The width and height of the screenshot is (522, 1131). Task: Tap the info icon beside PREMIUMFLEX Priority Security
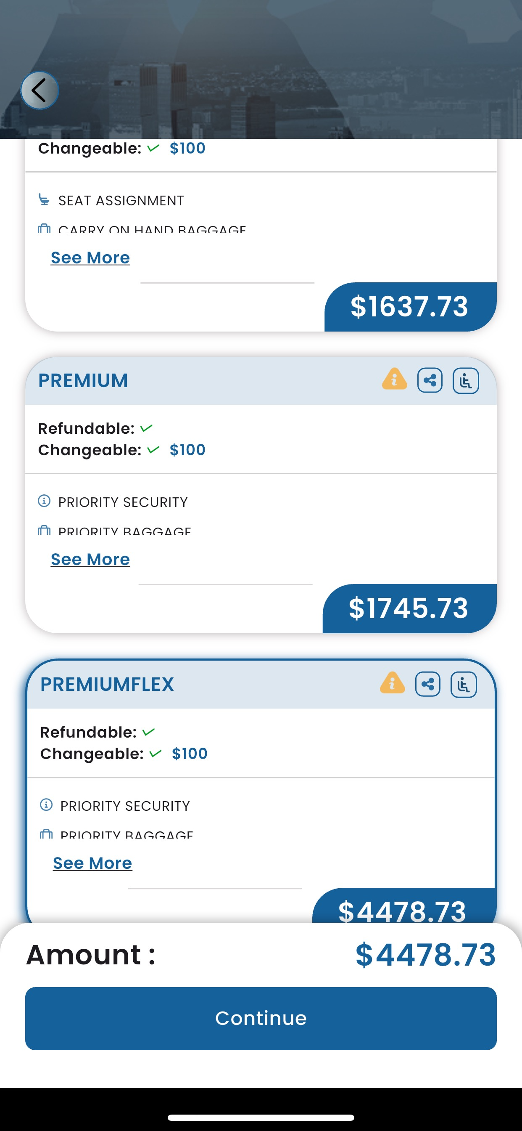click(46, 805)
